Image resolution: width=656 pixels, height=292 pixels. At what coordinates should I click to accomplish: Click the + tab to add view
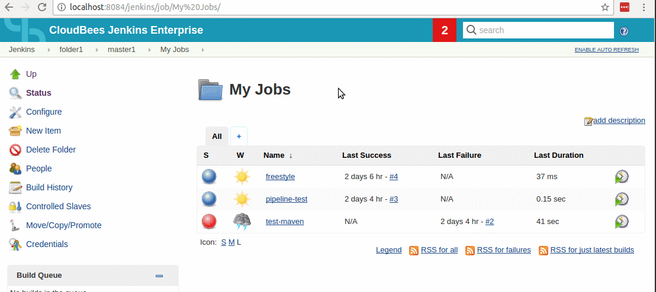[239, 136]
